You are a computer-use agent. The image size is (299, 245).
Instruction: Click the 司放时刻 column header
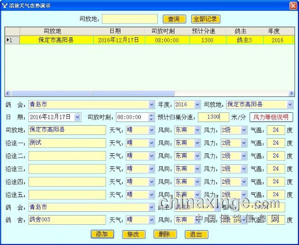[x=167, y=31]
